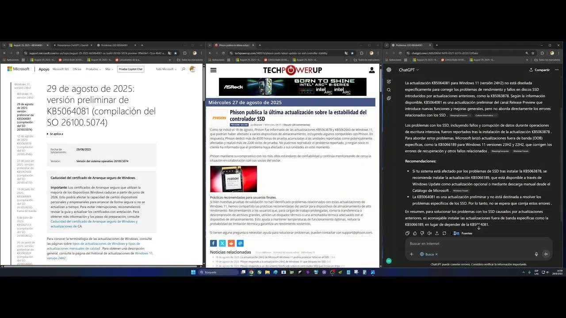566x318 pixels.
Task: Open Chrome from the Windows taskbar
Action: 251,272
